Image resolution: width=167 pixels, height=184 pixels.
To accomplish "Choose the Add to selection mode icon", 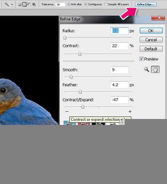I will click(24, 4).
